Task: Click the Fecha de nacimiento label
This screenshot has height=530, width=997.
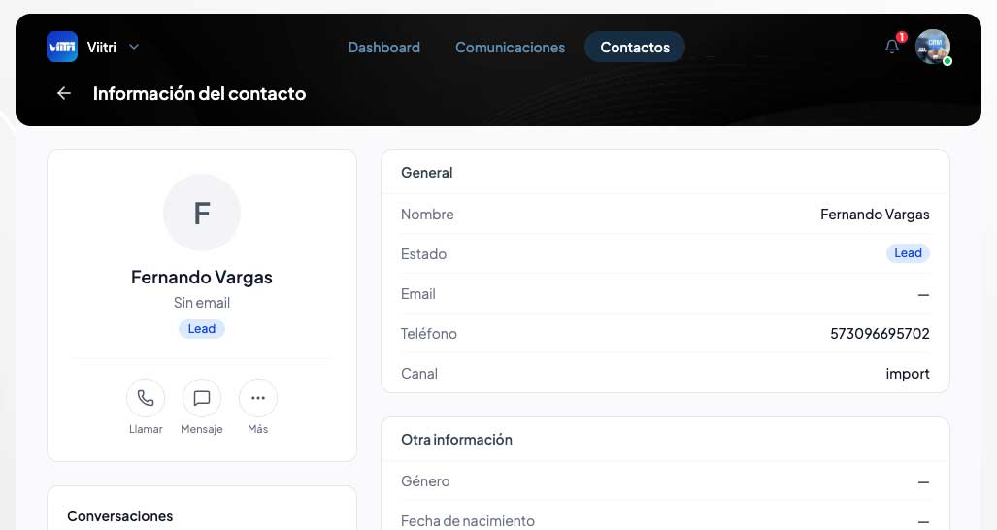Action: coord(467,521)
